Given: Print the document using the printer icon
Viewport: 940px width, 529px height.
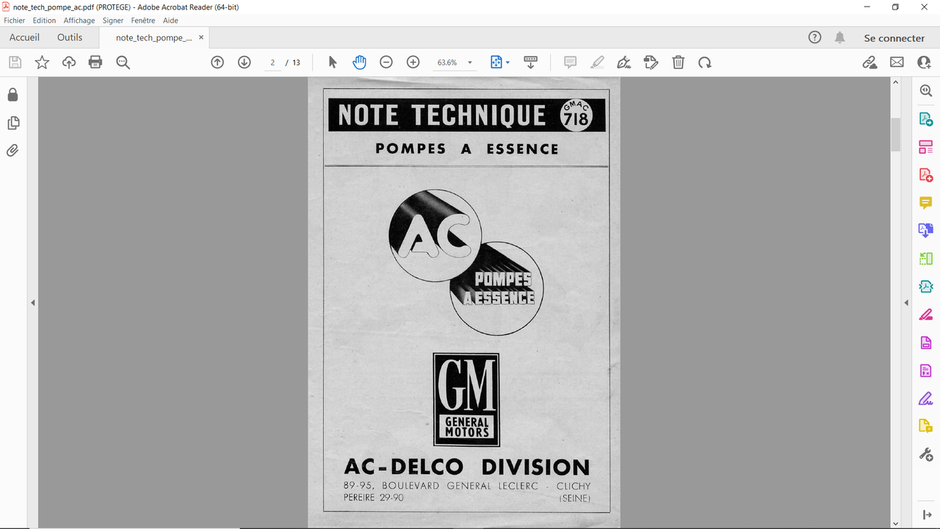Looking at the screenshot, I should pos(95,62).
